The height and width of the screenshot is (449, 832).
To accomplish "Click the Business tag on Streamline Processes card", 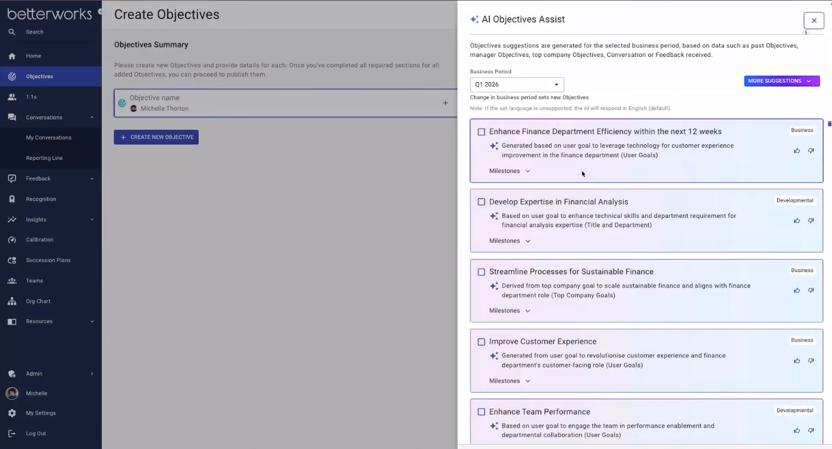I will pyautogui.click(x=802, y=270).
